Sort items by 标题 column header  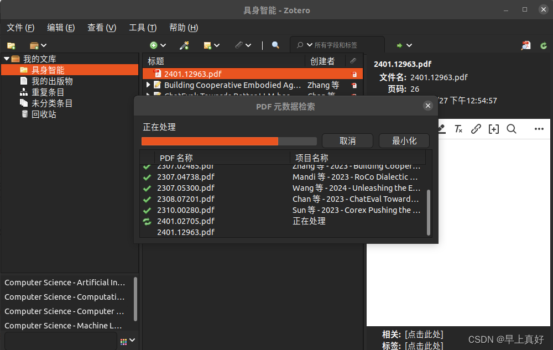pos(224,61)
